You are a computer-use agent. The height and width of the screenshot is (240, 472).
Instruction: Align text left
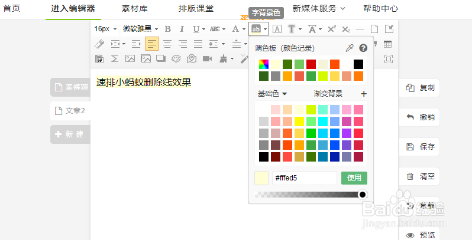point(151,44)
